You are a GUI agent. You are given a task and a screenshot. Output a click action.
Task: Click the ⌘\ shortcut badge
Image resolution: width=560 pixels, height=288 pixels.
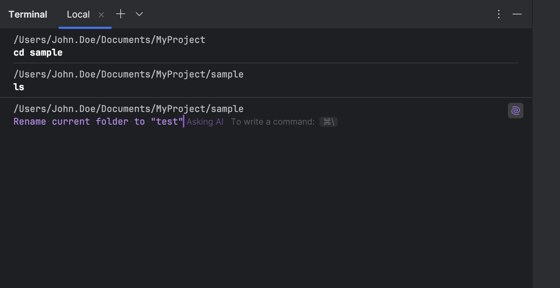pyautogui.click(x=329, y=122)
